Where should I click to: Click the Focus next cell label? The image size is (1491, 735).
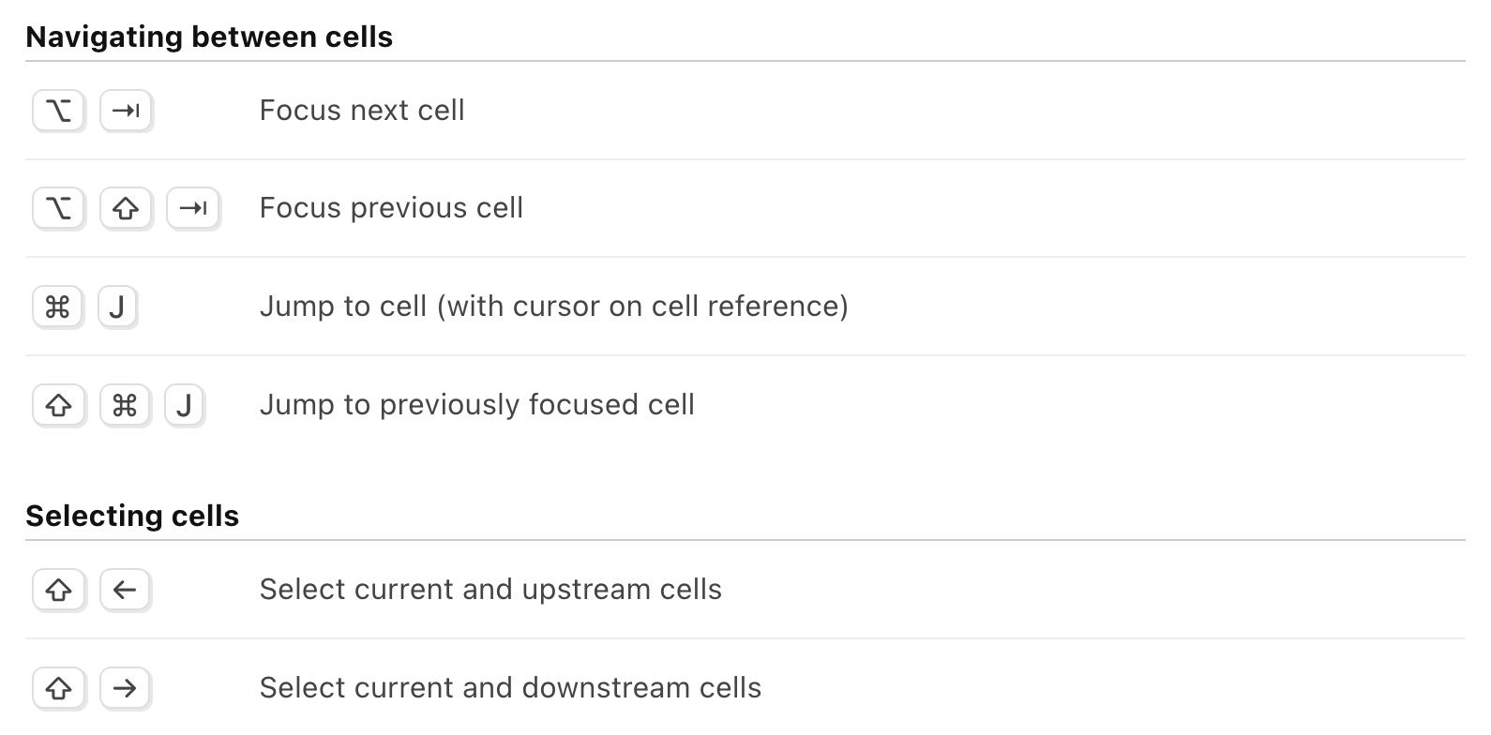[362, 110]
